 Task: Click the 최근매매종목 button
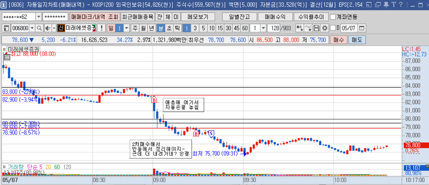[x=137, y=17]
